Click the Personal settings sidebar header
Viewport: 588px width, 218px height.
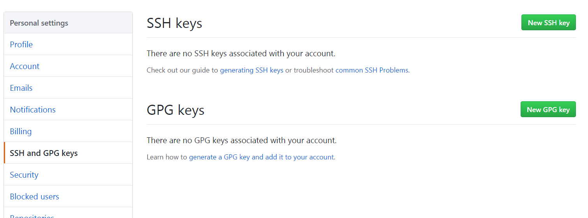tap(39, 23)
